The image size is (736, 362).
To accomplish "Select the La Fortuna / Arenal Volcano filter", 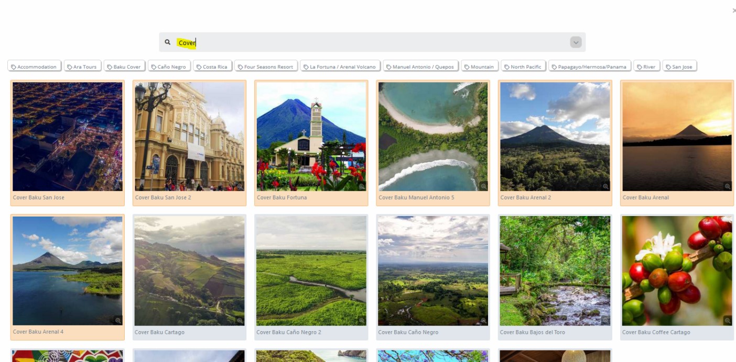I will pyautogui.click(x=339, y=66).
